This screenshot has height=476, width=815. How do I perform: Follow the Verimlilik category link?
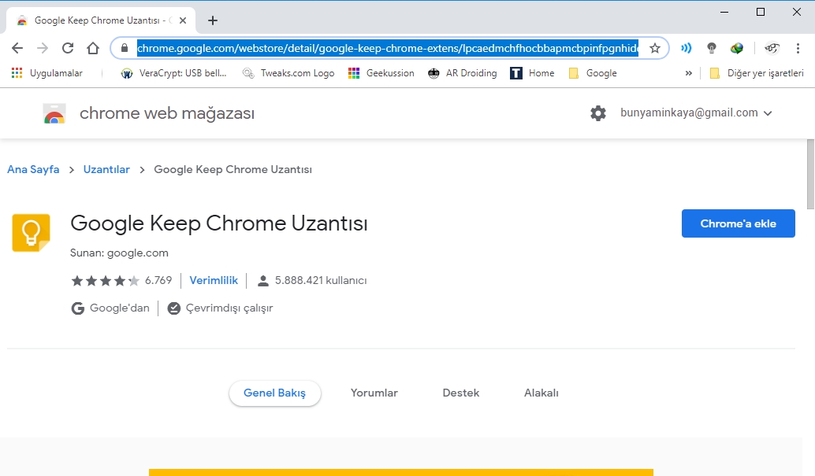click(x=214, y=280)
